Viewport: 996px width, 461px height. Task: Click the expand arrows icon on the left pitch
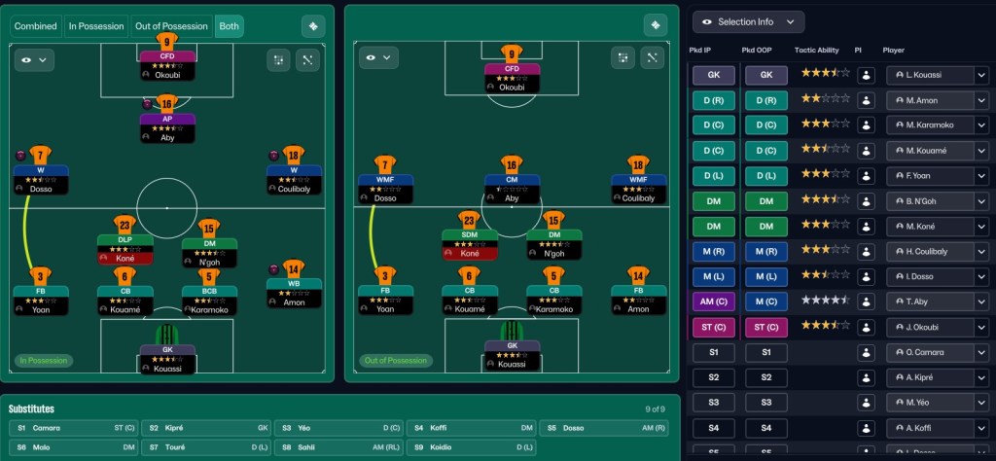pos(307,60)
